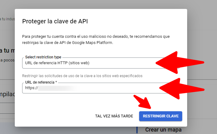This screenshot has height=134, width=217.
Task: Click the 'Proteger la clave de API' title
Action: tap(55, 21)
